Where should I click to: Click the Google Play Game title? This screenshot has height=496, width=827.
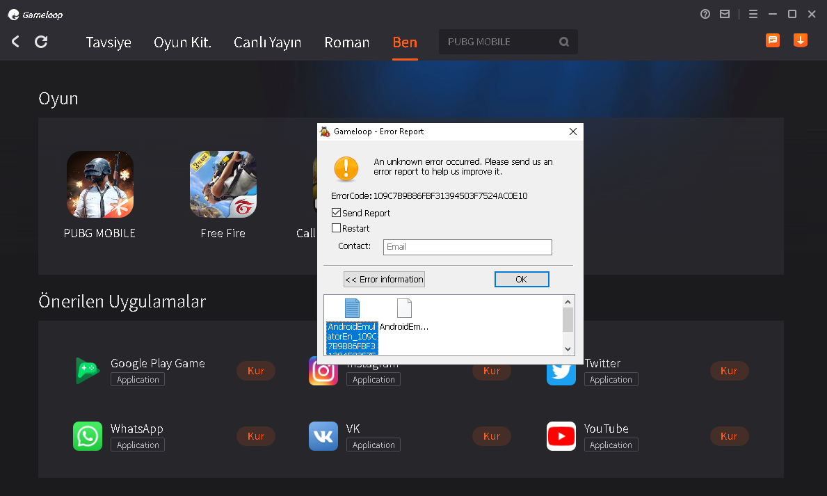pos(158,364)
